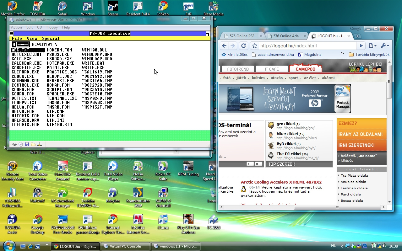The width and height of the screenshot is (402, 251).
Task: Open Edit menu in Virtual PC
Action: coord(30,27)
